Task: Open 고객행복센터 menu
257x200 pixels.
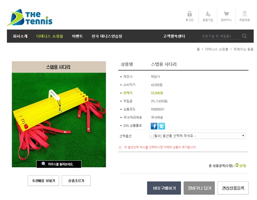Action: (x=174, y=36)
